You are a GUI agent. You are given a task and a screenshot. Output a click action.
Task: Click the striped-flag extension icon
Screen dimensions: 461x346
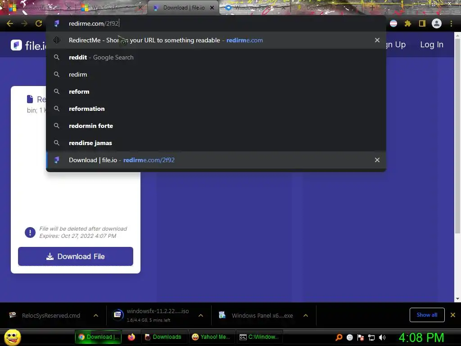393,23
